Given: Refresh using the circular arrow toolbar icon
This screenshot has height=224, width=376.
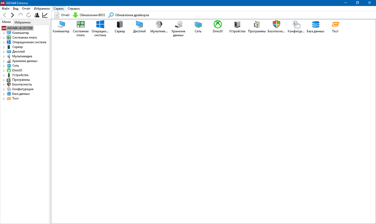Looking at the screenshot, I should [x=29, y=15].
